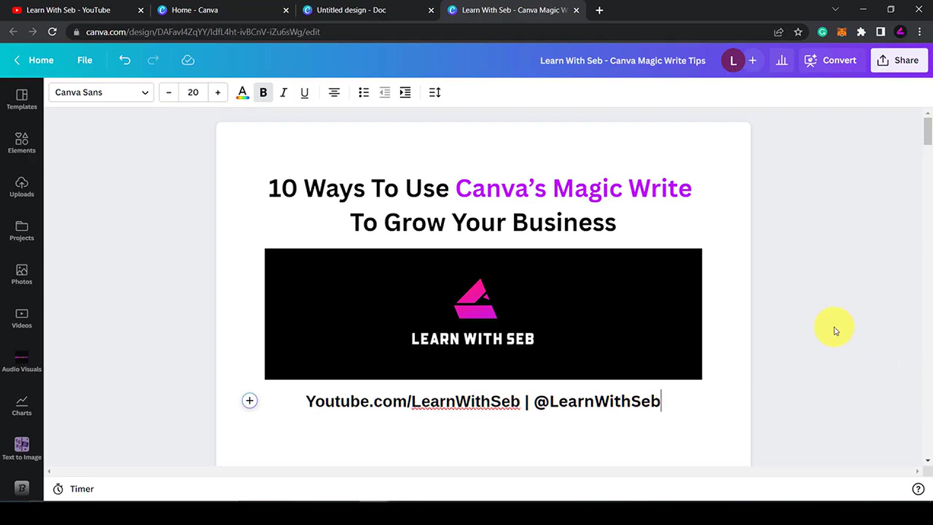Screen dimensions: 933x525
Task: Click the 10 Ways To Use heading text
Action: tap(480, 205)
